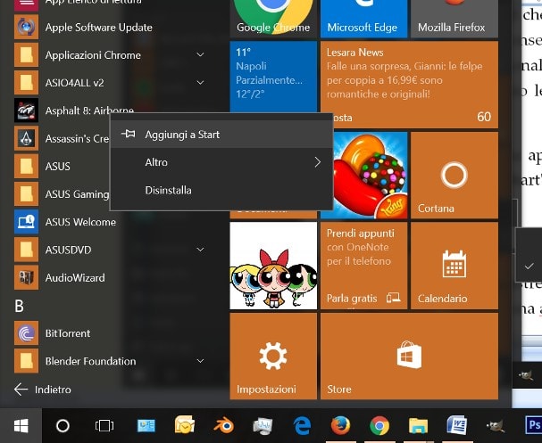
Task: Expand the ASIO4ALL v2 folder chevron
Action: (200, 83)
